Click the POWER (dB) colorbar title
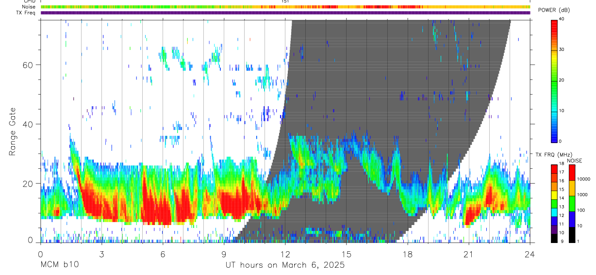596x275 pixels. click(x=554, y=11)
